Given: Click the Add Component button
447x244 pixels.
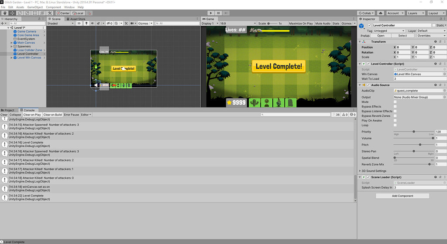Looking at the screenshot, I should tap(402, 196).
